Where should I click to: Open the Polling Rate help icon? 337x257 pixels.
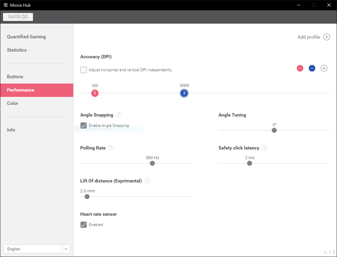click(111, 148)
